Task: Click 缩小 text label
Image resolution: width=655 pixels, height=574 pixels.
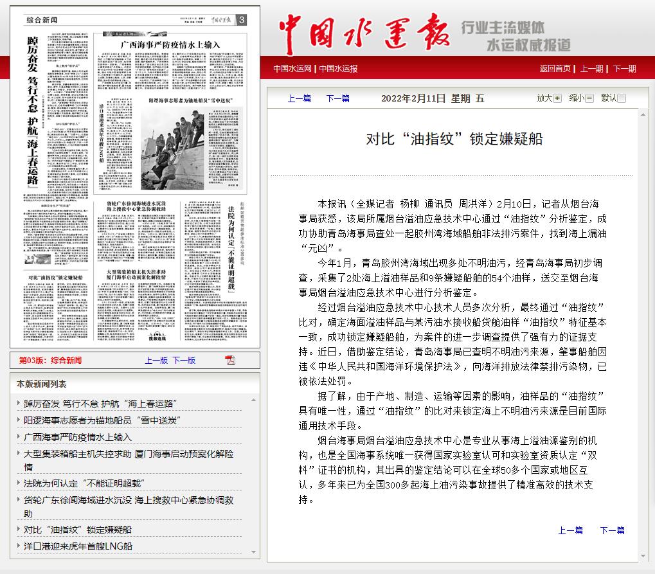Action: [x=577, y=98]
